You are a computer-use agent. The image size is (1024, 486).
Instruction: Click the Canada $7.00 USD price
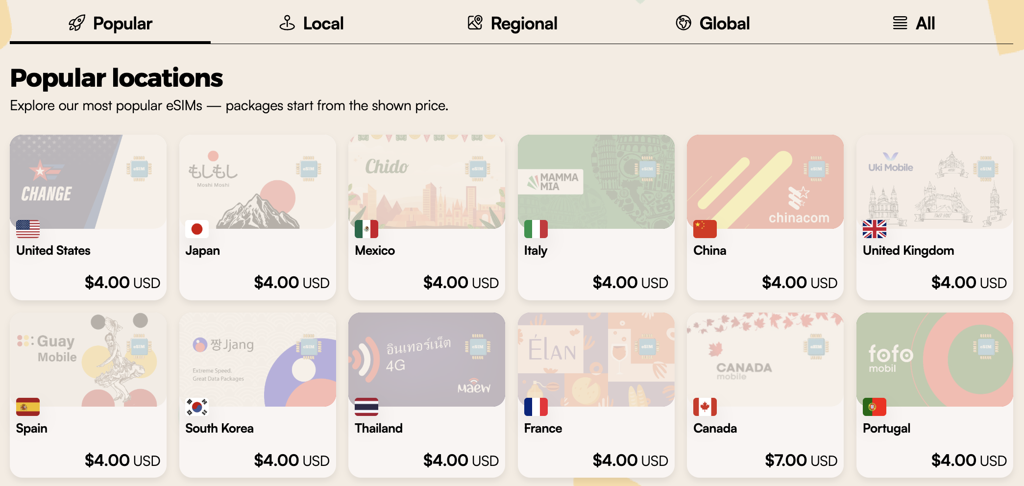[801, 461]
